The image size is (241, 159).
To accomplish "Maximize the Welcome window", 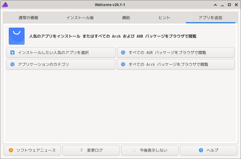I will tap(229, 5).
